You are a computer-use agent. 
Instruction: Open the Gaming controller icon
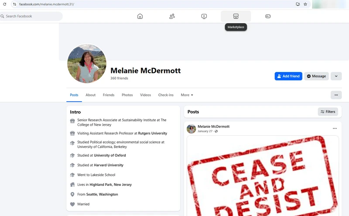268,16
